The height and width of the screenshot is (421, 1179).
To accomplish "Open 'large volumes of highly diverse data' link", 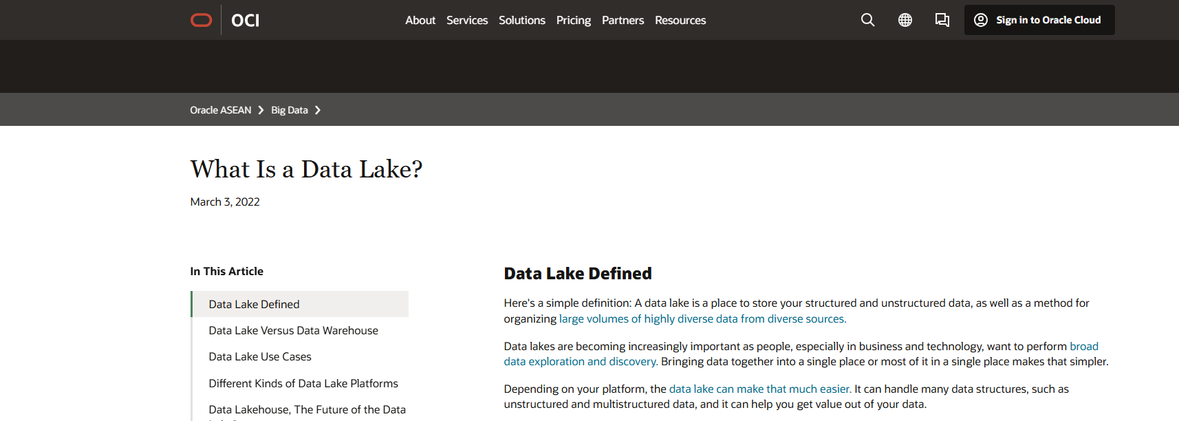I will 702,319.
